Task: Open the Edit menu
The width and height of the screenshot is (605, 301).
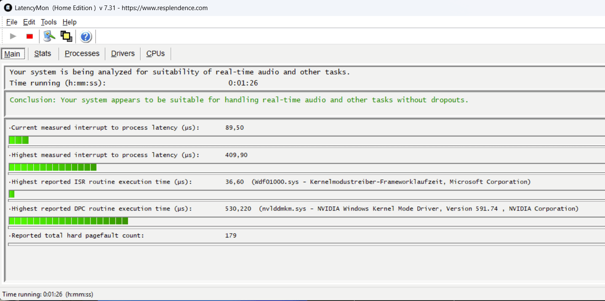Action: pos(29,22)
